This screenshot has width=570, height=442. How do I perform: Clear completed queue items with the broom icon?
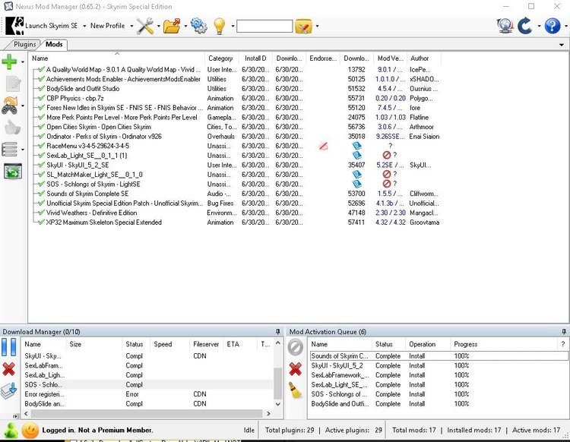296,390
